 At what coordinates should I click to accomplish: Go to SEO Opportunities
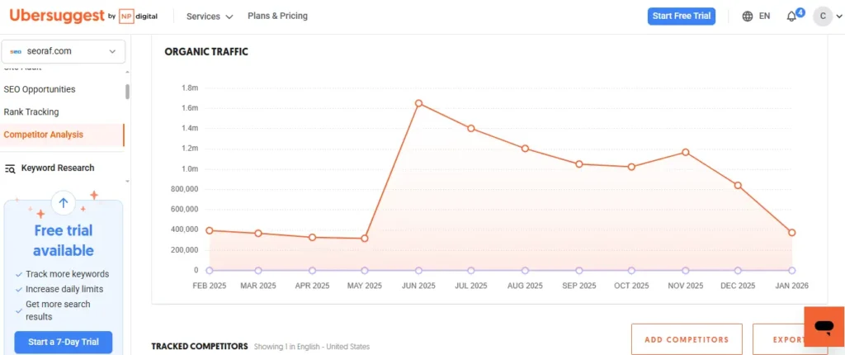pyautogui.click(x=40, y=89)
